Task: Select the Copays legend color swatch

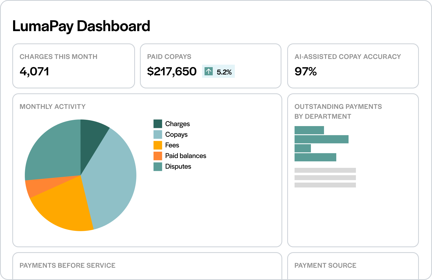Action: coord(158,135)
